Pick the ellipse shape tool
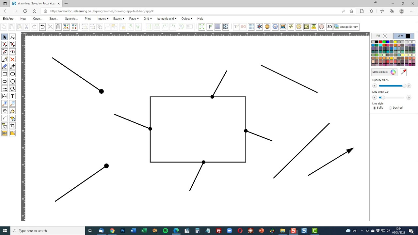The image size is (418, 235). 5,82
